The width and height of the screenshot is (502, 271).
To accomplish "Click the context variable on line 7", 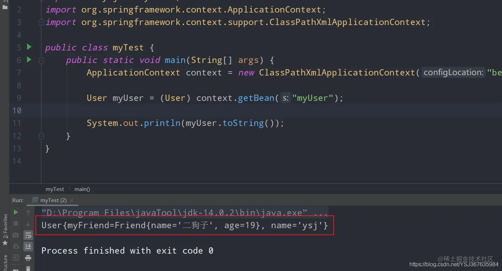I will pyautogui.click(x=204, y=73).
